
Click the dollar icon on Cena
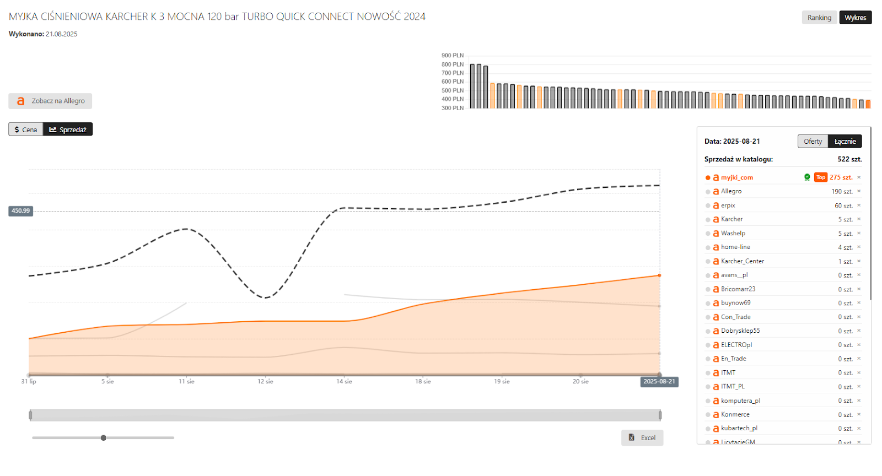coord(17,129)
